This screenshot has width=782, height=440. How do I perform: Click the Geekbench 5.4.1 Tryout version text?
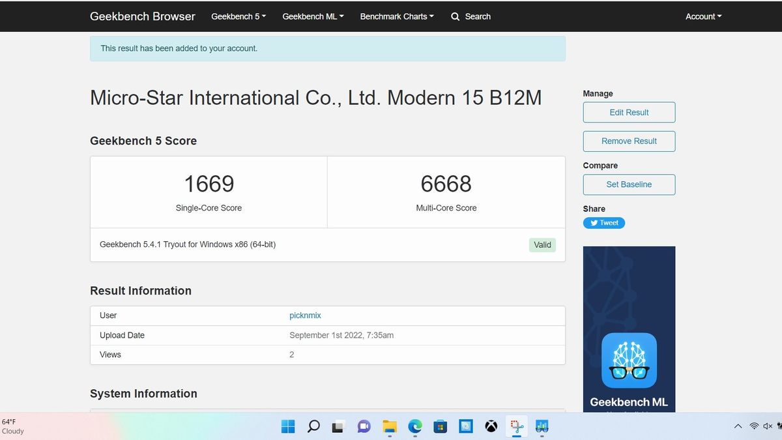tap(188, 244)
